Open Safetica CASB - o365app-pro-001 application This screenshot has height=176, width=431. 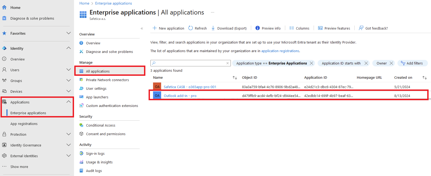click(x=190, y=87)
